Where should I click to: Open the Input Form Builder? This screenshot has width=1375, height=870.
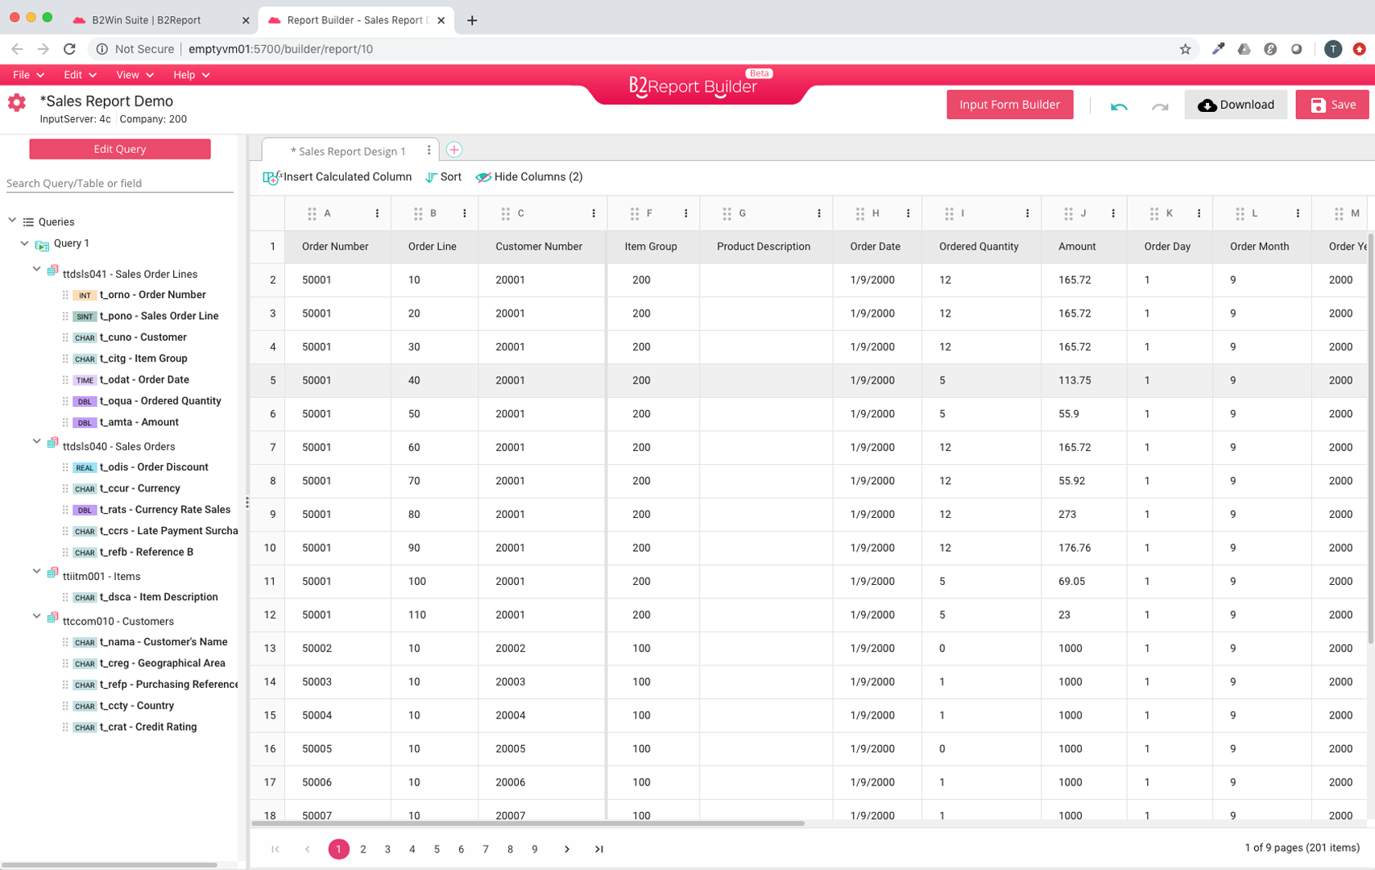(x=1009, y=105)
